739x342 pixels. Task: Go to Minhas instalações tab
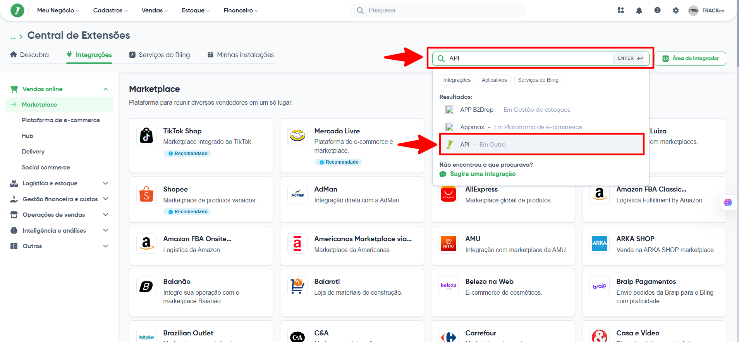point(241,55)
